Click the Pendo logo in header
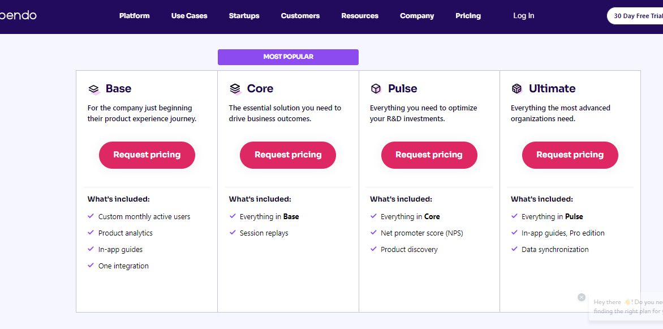 pos(18,15)
